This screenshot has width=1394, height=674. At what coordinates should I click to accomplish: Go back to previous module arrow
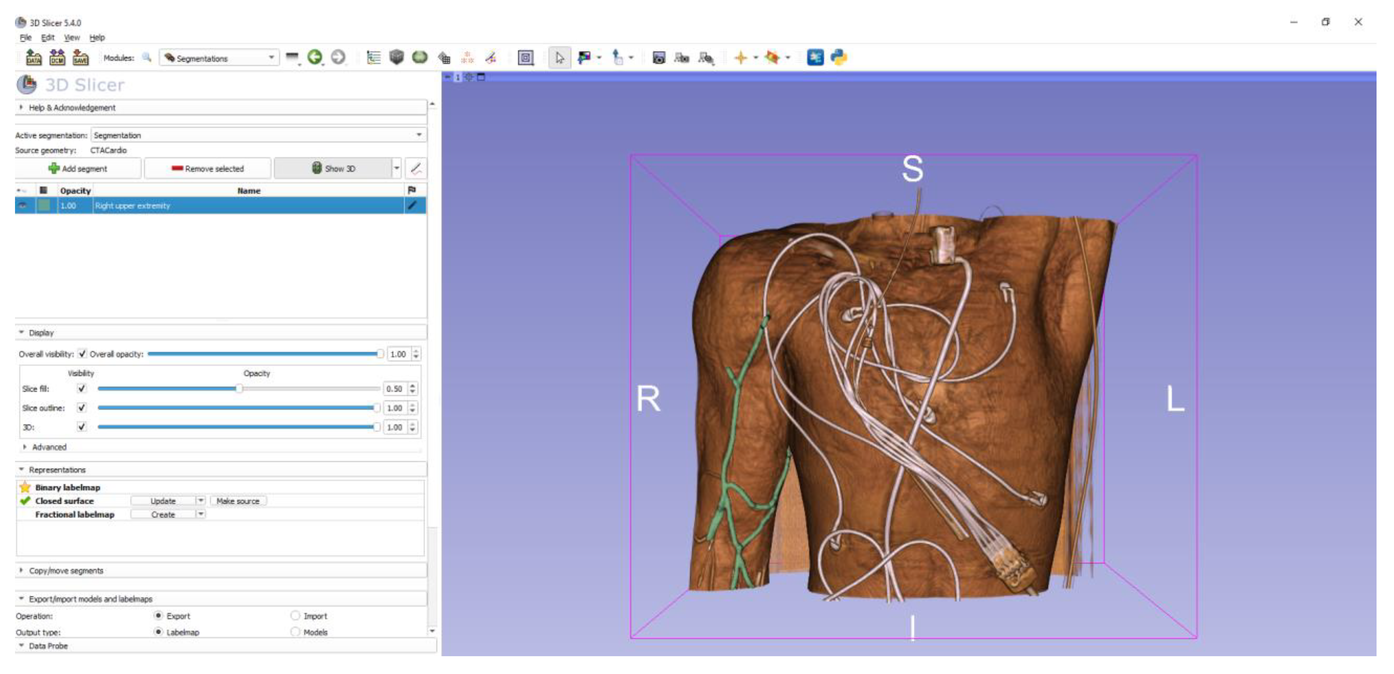pyautogui.click(x=314, y=57)
